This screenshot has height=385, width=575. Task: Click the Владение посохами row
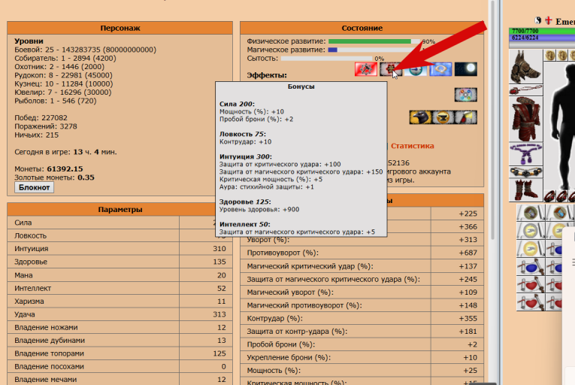tap(120, 367)
